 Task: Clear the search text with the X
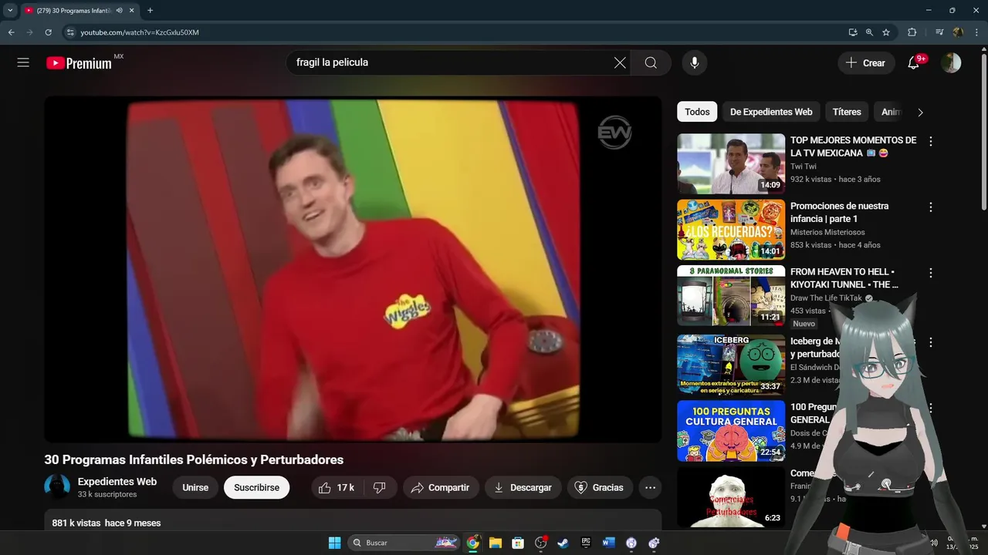620,62
